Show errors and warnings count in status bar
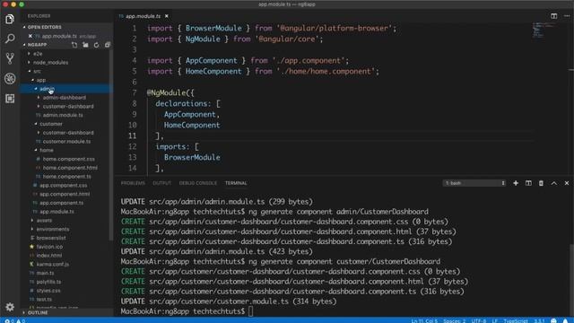 coord(14,321)
